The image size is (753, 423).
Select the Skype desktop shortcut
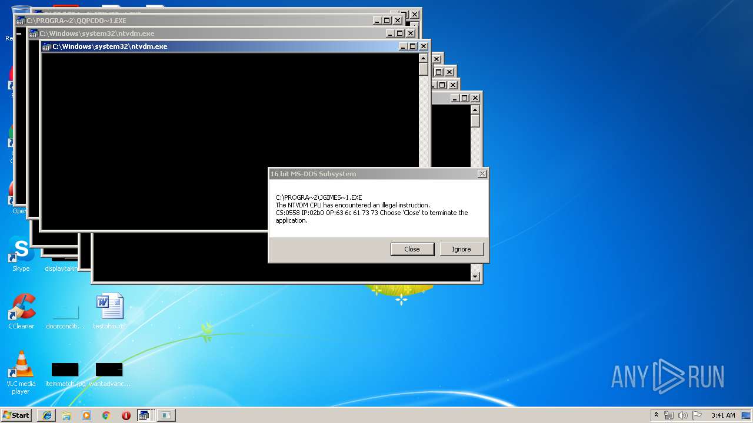[21, 254]
